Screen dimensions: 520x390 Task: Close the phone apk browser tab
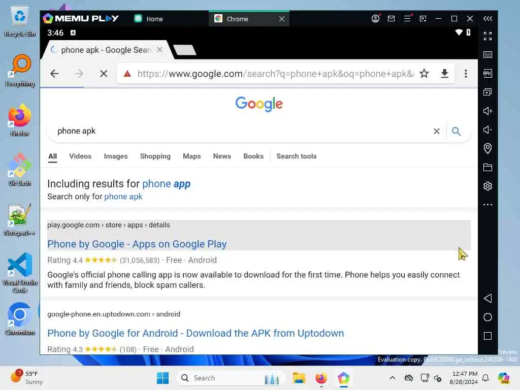point(159,50)
